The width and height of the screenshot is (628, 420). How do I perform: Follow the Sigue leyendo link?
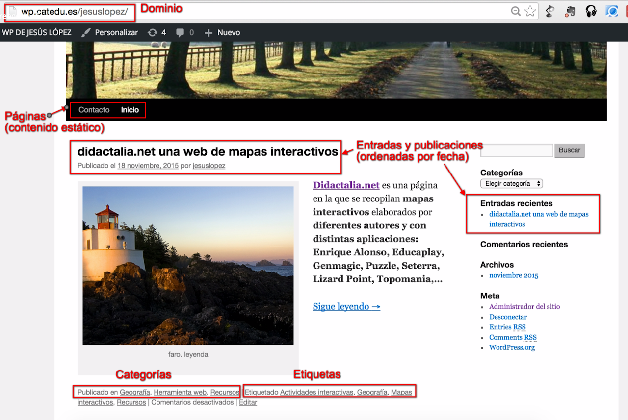tap(346, 306)
